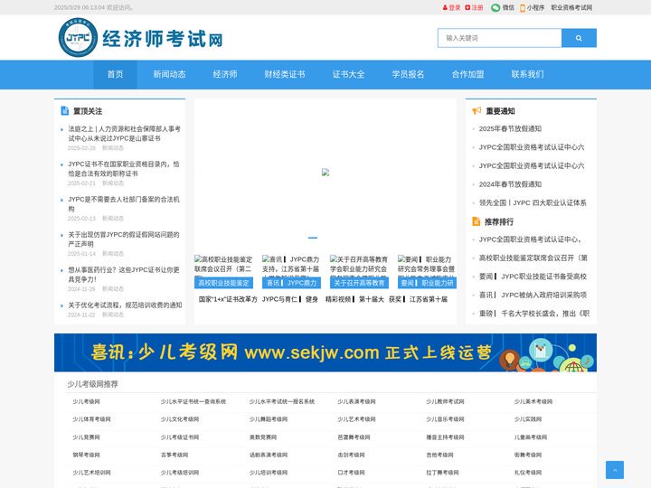
Task: Open the 少儿表演考级网 link
Action: click(x=356, y=401)
